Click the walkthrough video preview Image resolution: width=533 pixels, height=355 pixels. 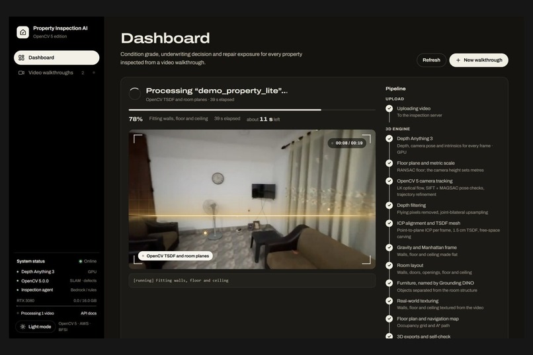(252, 199)
